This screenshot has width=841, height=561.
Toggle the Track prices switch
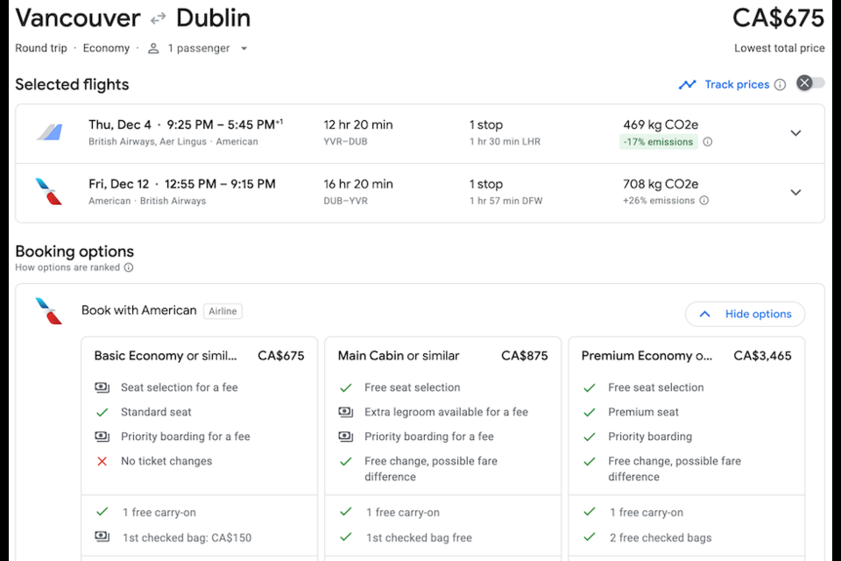click(810, 83)
